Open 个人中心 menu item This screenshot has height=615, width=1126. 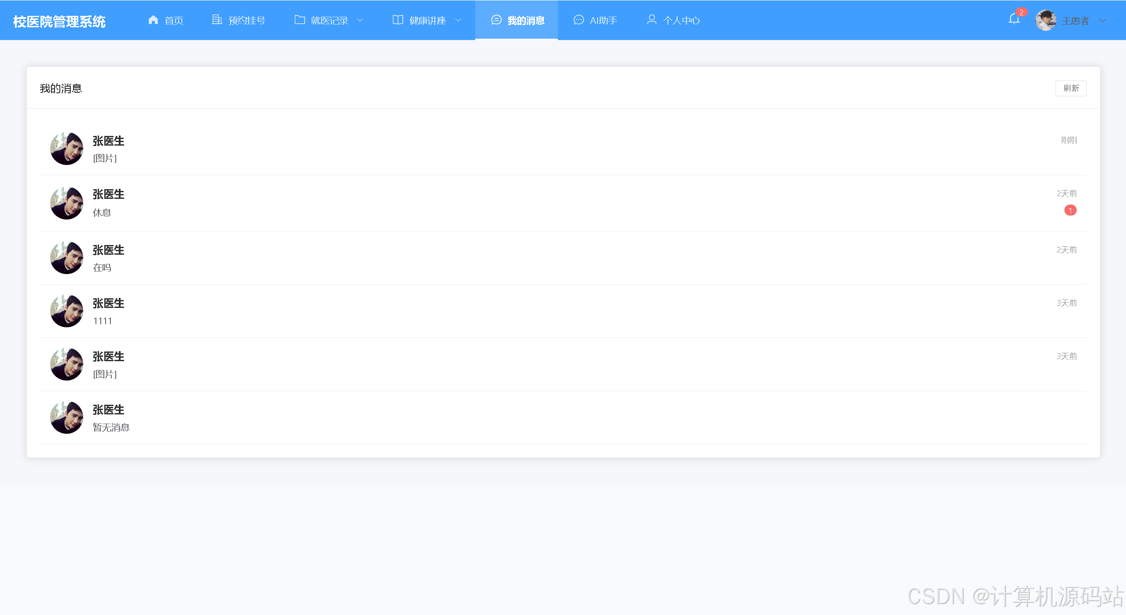(673, 20)
